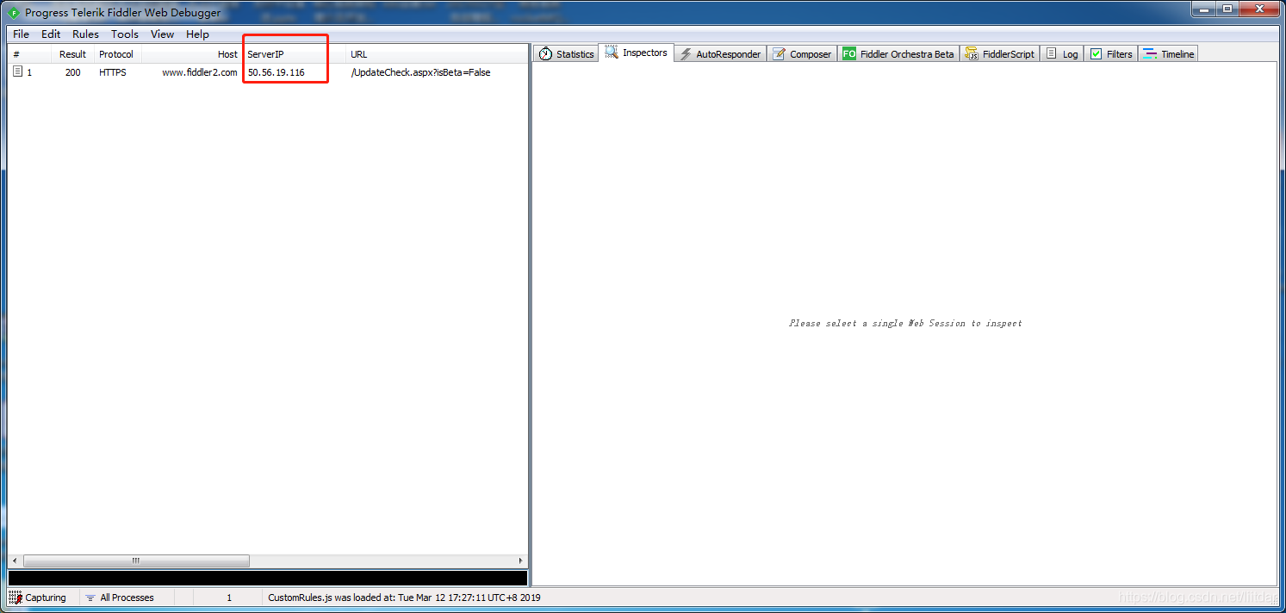Viewport: 1286px width, 613px height.
Task: Open the Edit menu
Action: (x=51, y=34)
